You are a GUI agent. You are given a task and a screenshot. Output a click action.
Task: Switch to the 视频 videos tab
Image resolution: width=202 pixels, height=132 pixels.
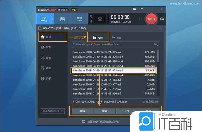[98, 38]
